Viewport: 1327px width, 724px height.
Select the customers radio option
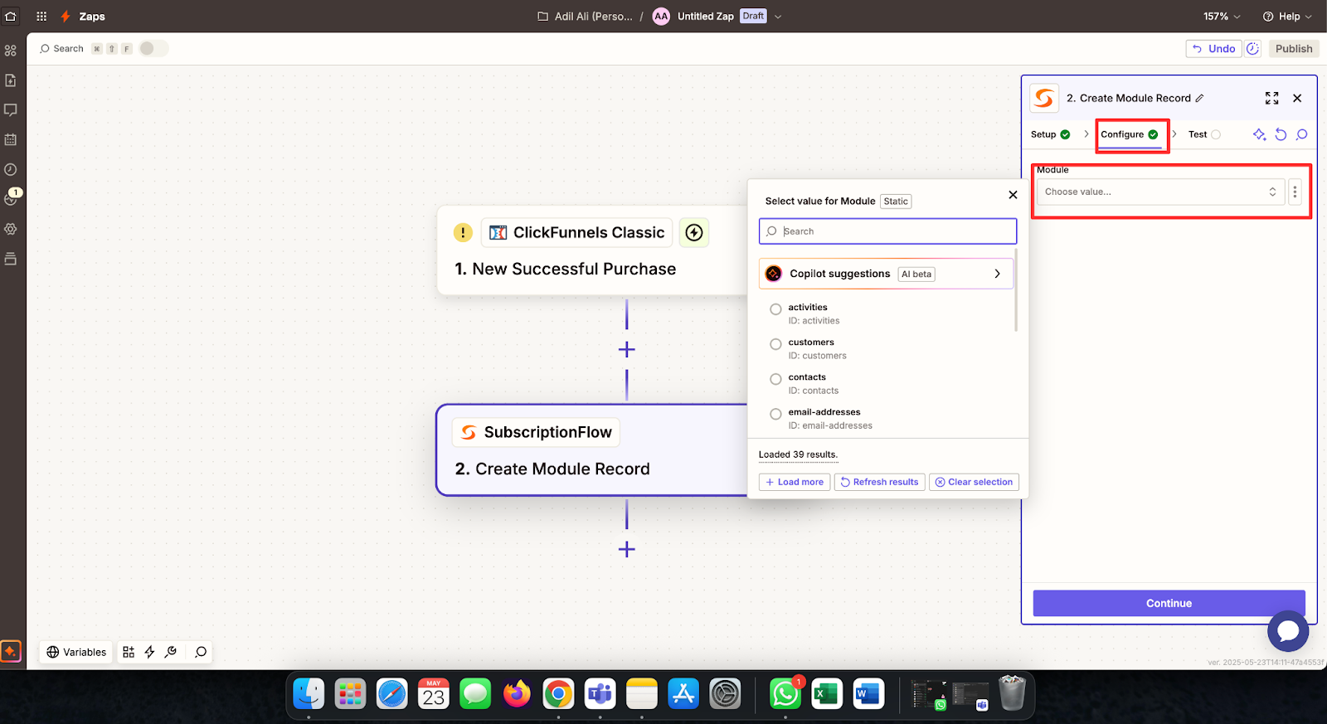(775, 344)
